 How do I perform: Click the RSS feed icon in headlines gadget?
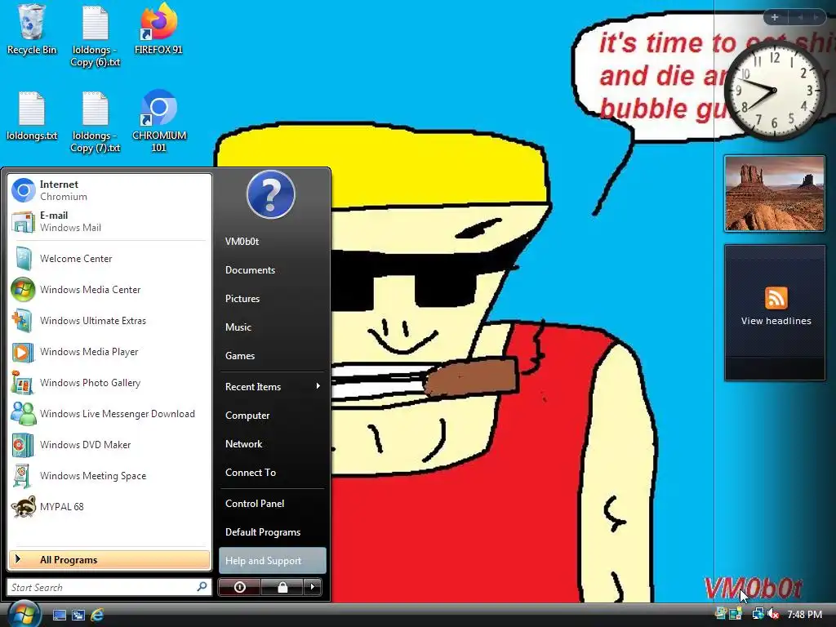(776, 297)
